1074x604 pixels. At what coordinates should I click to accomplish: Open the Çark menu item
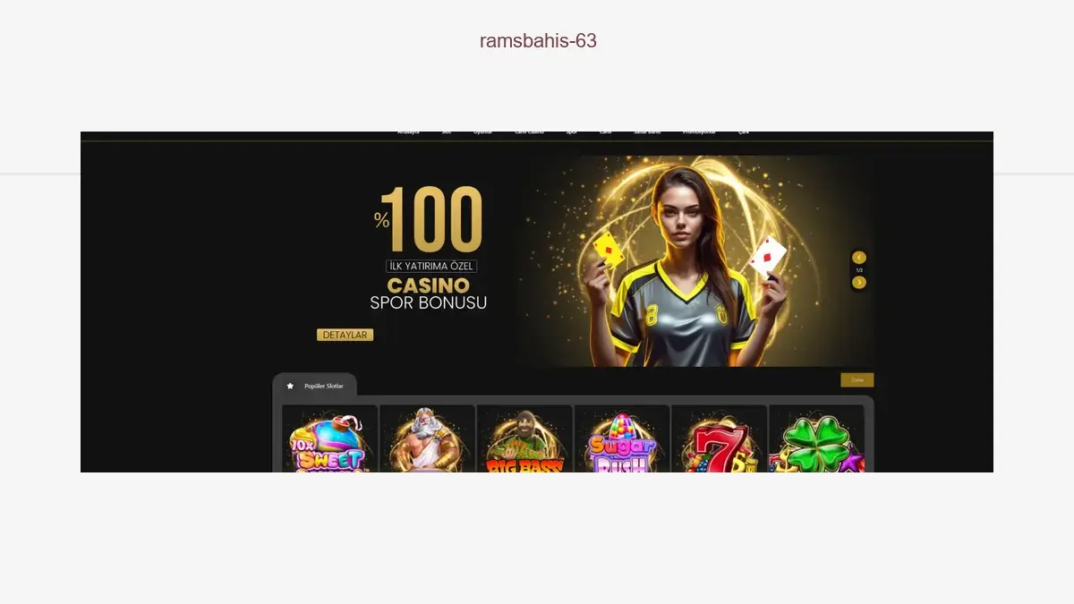click(x=744, y=132)
